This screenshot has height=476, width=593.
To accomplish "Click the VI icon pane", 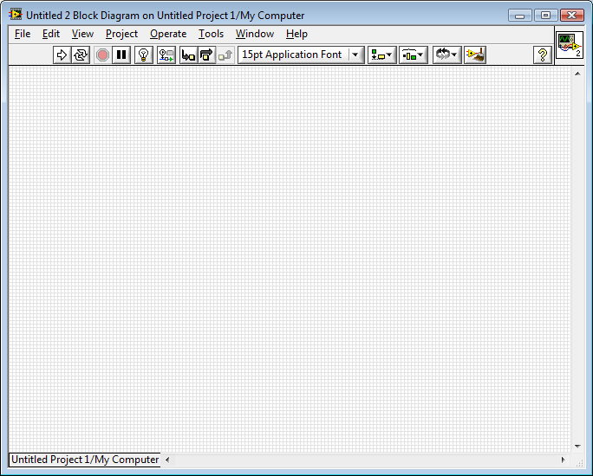I will (x=570, y=45).
